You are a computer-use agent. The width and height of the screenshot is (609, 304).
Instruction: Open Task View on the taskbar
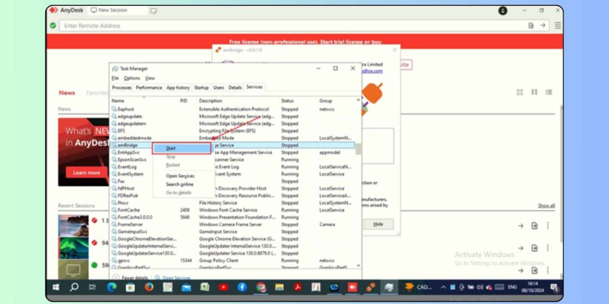click(x=92, y=287)
